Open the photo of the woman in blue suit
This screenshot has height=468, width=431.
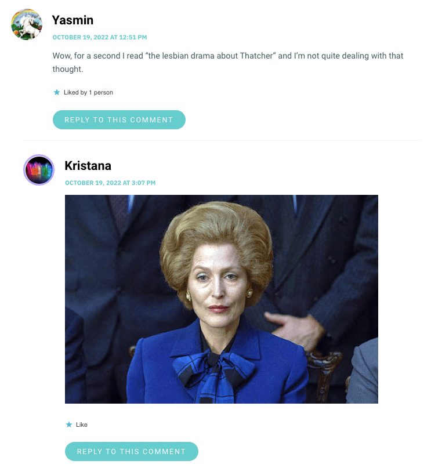[221, 299]
